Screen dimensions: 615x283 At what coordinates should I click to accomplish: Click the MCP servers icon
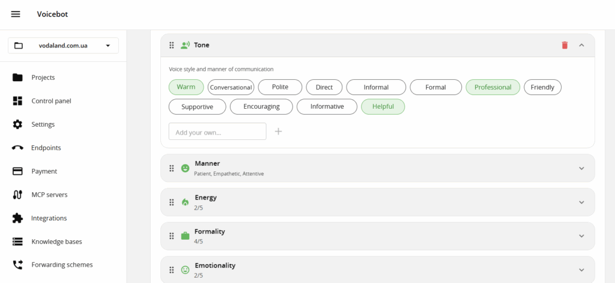click(x=17, y=195)
